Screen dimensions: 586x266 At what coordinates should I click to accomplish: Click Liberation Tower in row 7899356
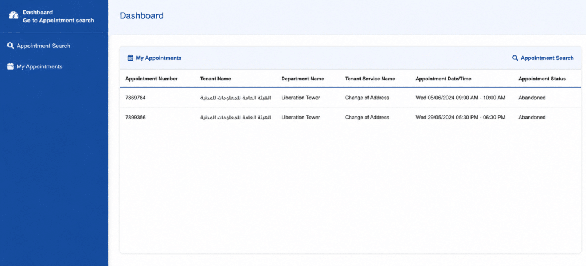click(300, 118)
